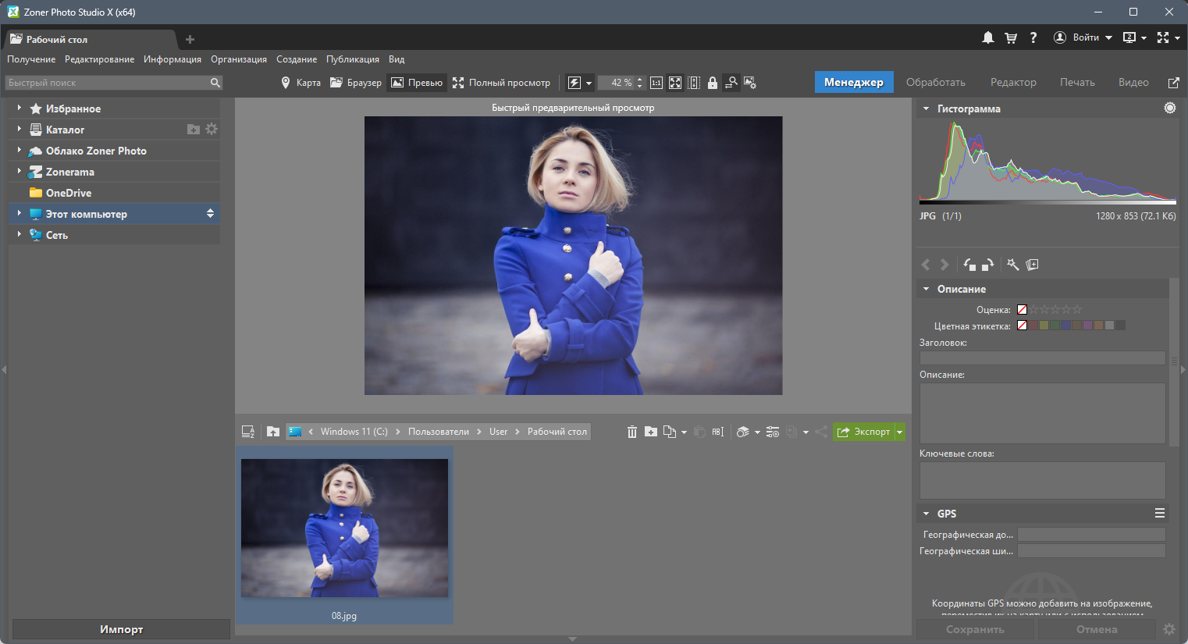Screen dimensions: 1188x644
Task: Rotate the image left with the rotate icon
Action: pyautogui.click(x=969, y=265)
